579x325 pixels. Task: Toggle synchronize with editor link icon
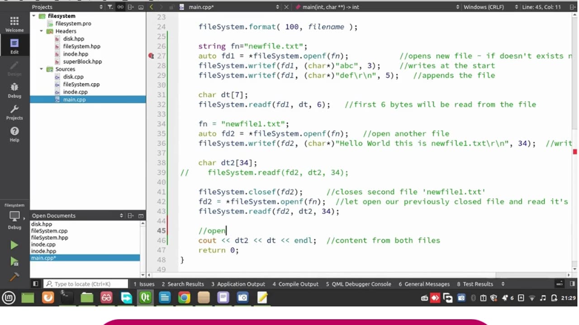[x=120, y=7]
